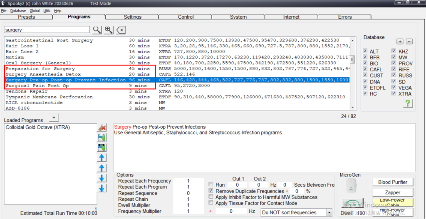Click the plus button beside Loaded Programs
The height and width of the screenshot is (219, 426).
(54, 117)
